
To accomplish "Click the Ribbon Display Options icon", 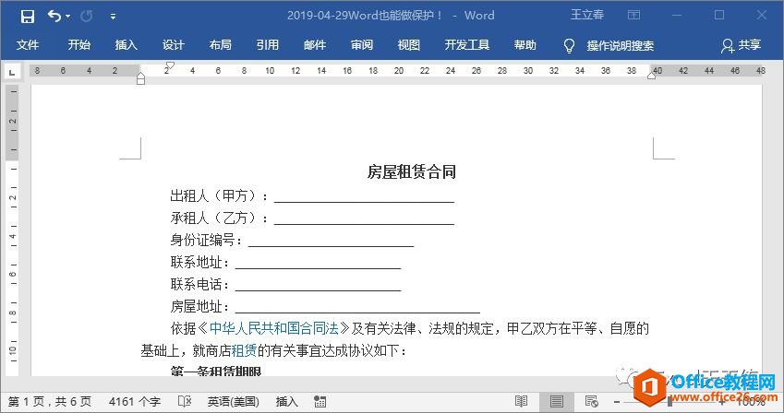I will (x=633, y=15).
